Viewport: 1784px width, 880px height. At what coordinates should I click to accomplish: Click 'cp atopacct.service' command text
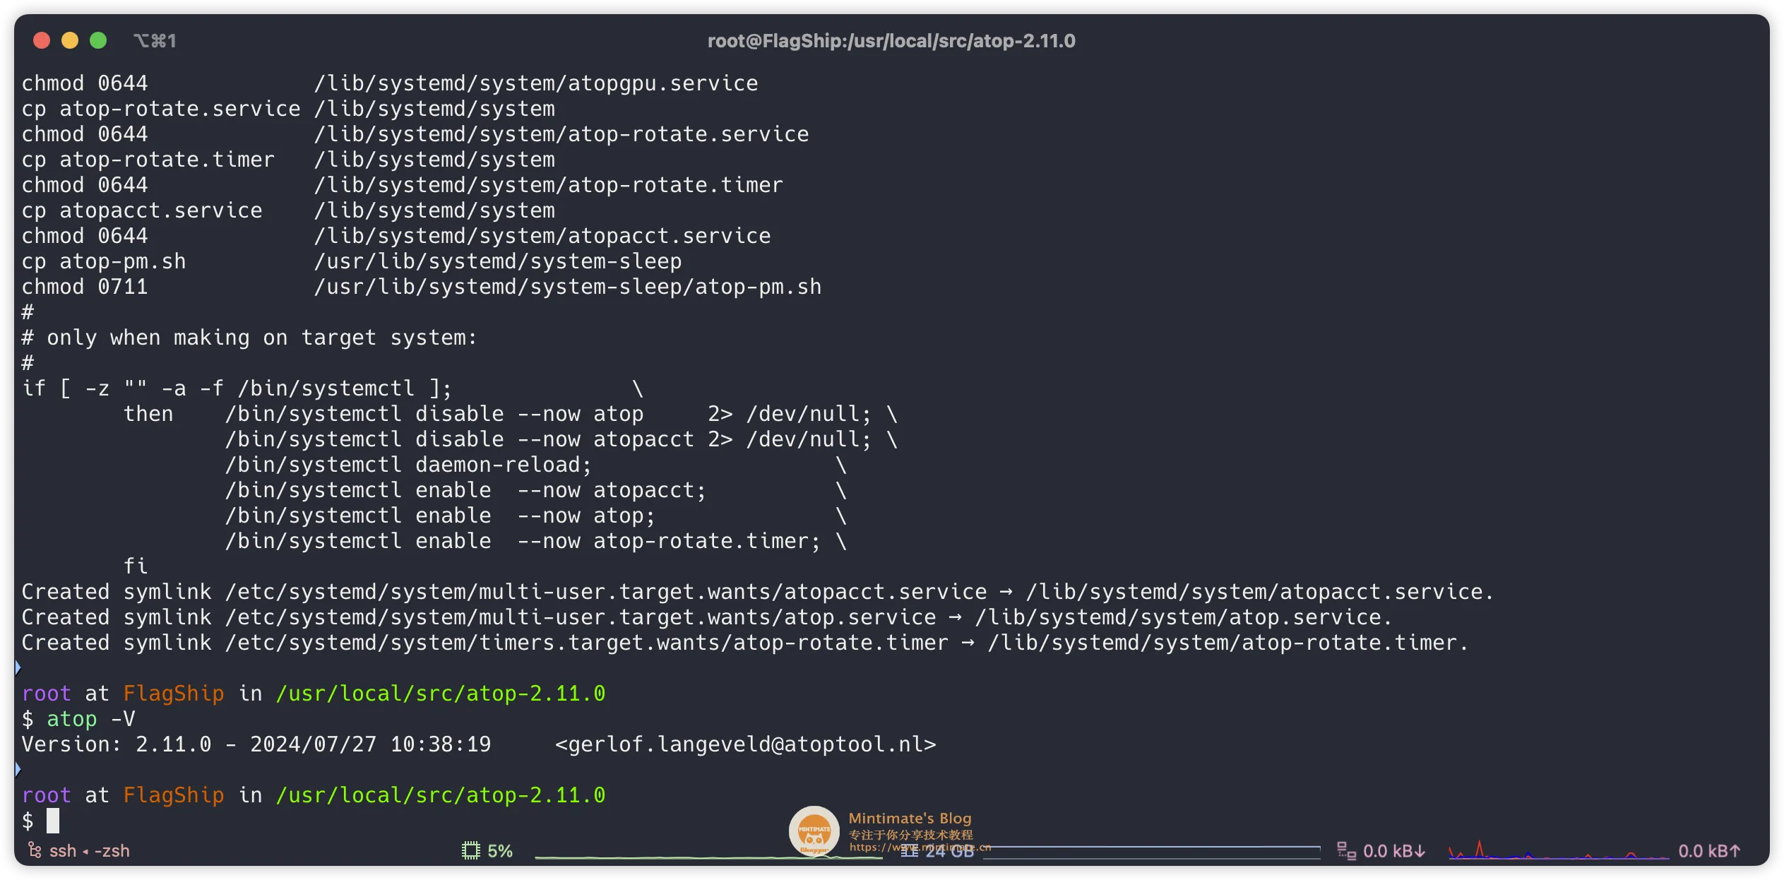pos(141,210)
